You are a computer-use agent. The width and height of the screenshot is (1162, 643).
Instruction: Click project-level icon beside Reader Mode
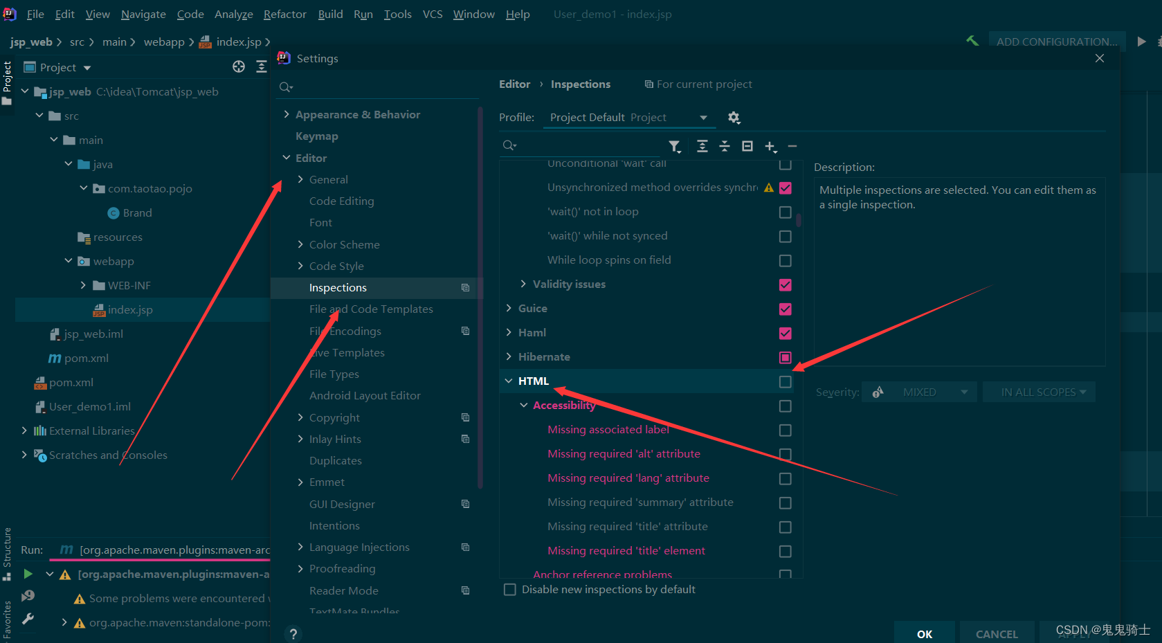coord(465,590)
